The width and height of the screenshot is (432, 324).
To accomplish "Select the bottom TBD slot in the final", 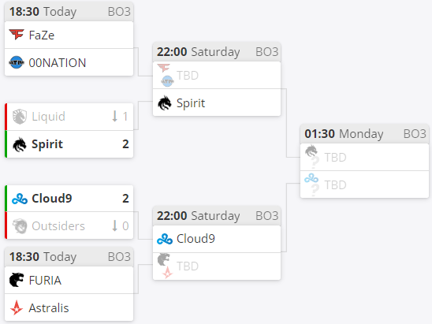I will pos(364,184).
